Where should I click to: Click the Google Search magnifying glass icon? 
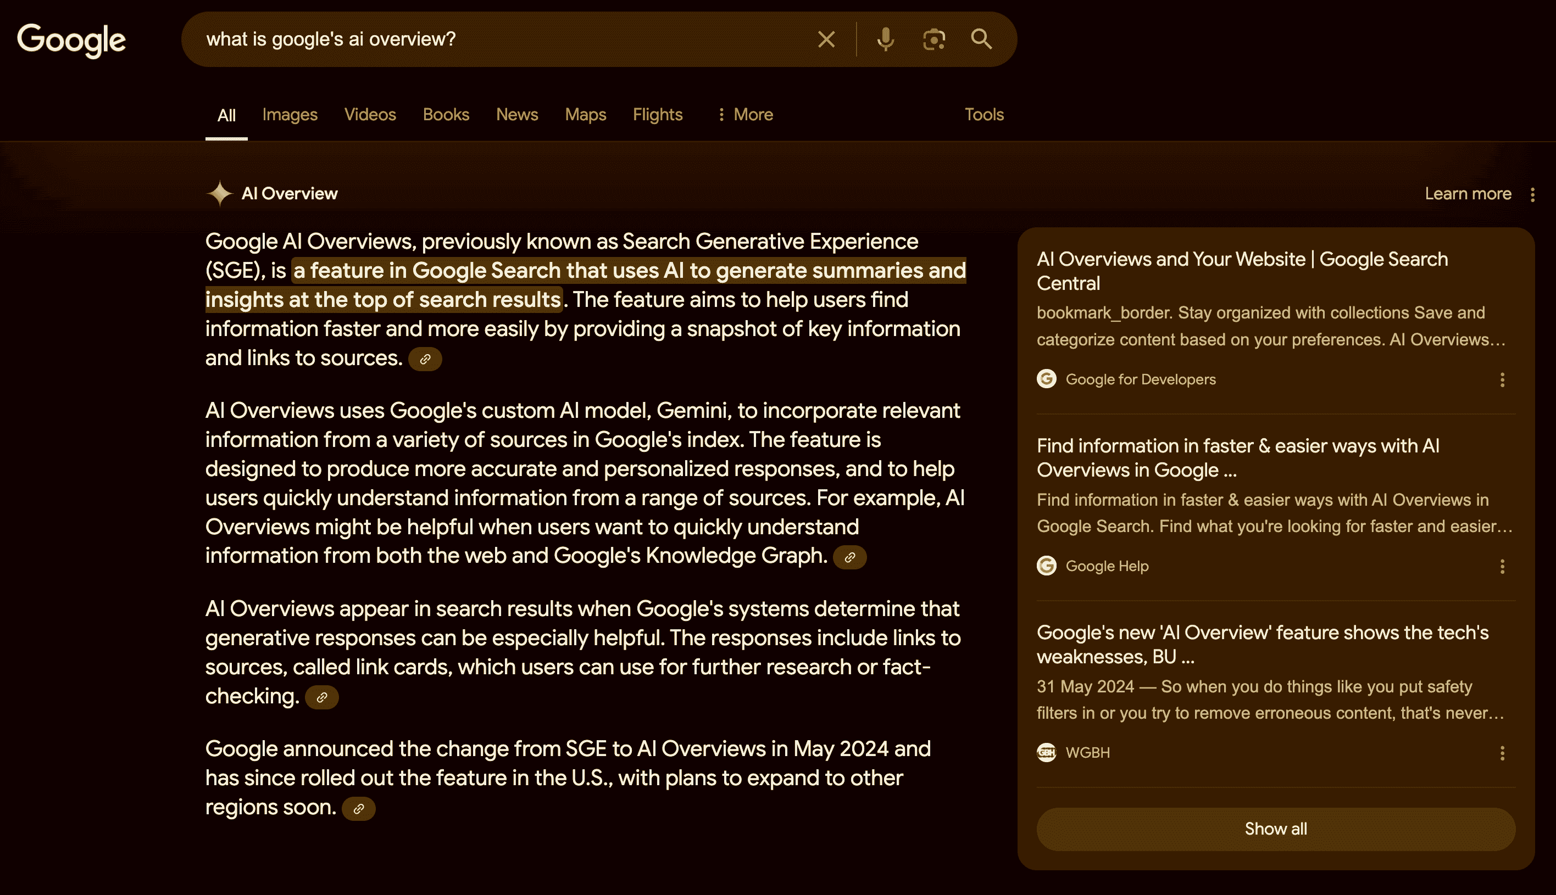[981, 38]
